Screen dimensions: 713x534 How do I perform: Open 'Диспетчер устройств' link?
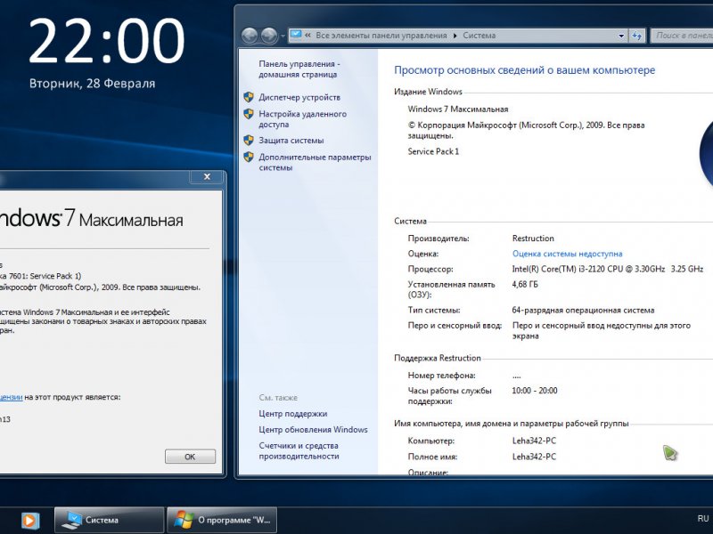pyautogui.click(x=299, y=97)
